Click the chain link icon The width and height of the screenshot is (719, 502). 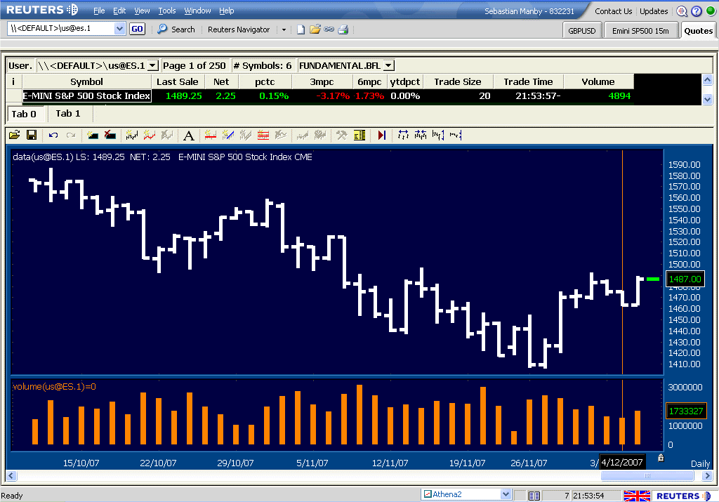(x=329, y=29)
